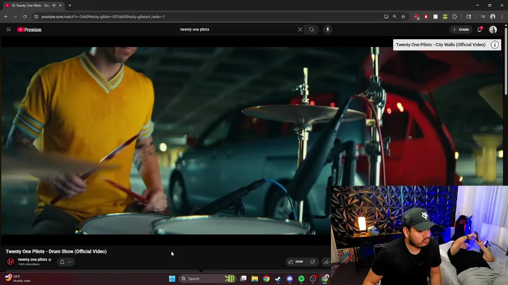
Task: Mute the tab via speaker icon
Action: click(x=54, y=6)
